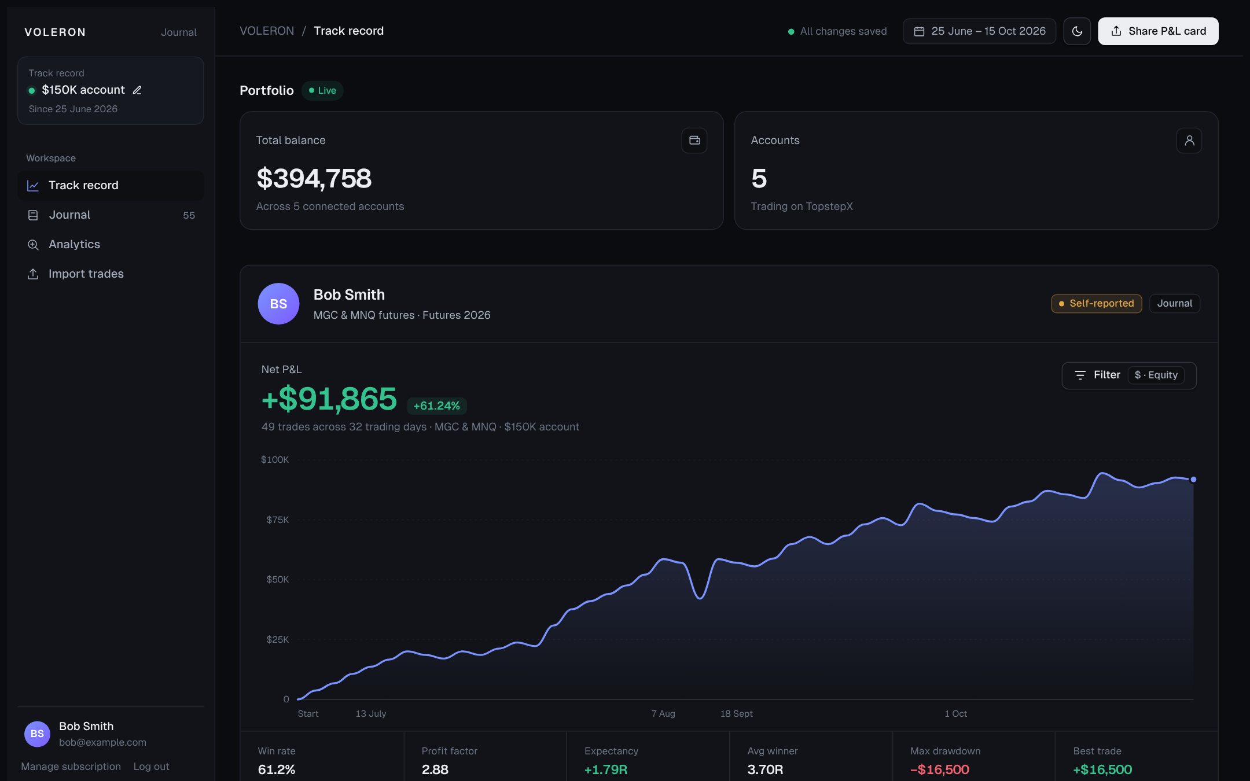This screenshot has width=1250, height=781.
Task: Click the Live status badge beside Portfolio
Action: click(x=322, y=91)
